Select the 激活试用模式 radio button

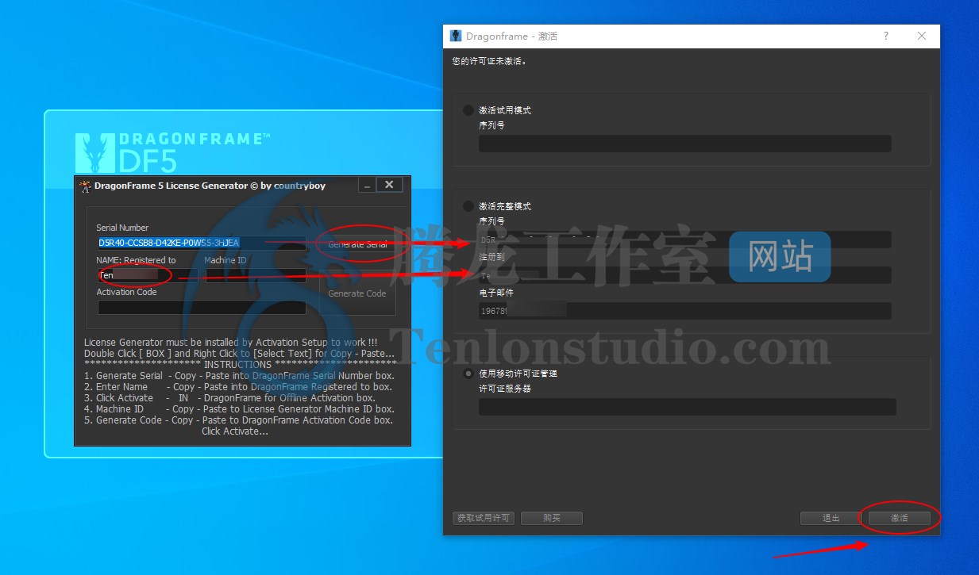point(468,110)
